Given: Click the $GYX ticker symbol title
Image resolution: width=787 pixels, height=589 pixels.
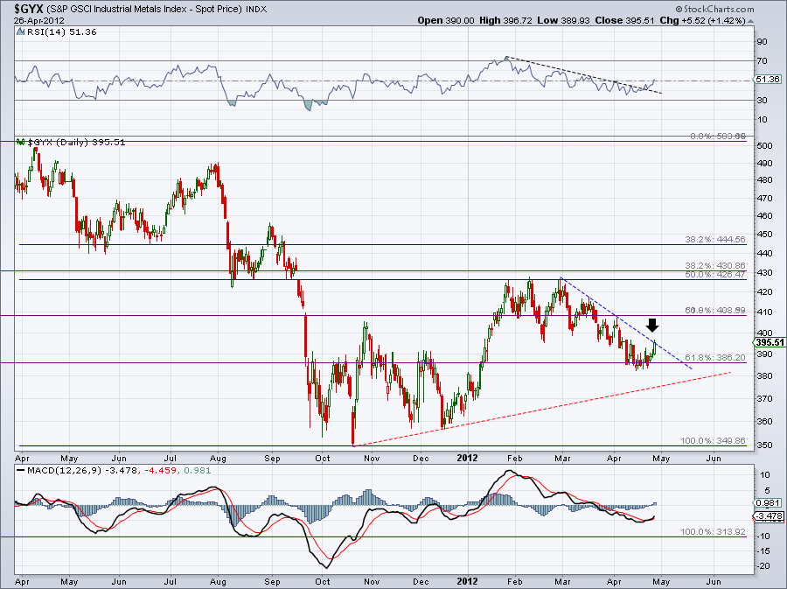Looking at the screenshot, I should [29, 9].
